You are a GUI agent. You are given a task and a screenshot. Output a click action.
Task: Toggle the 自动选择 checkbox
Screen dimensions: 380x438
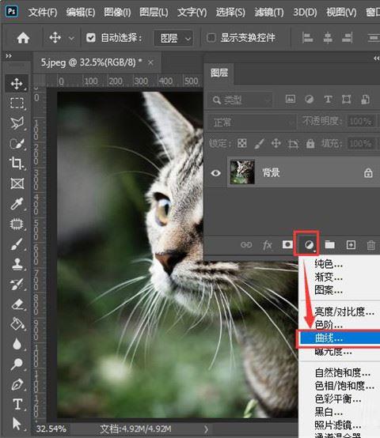coord(91,37)
